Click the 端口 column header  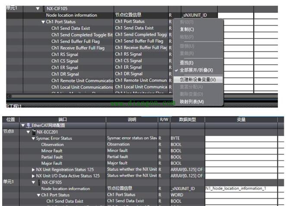pos(62,119)
